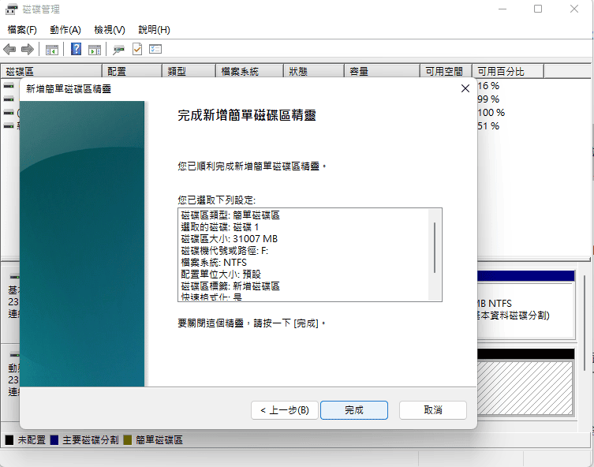Click the line '磁碟機代號或路徑: F:'

(225, 251)
